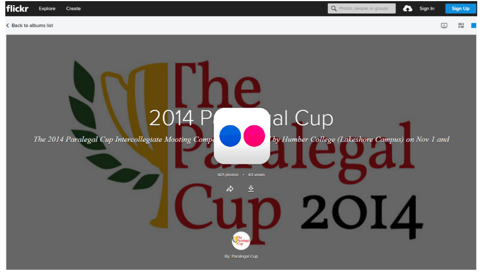Switch to the blue single-square layout icon

pos(473,26)
